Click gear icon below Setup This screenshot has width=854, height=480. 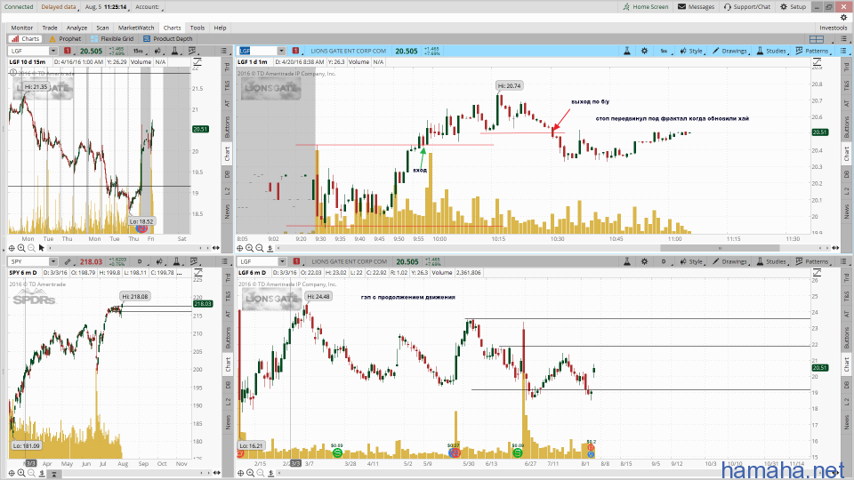(843, 18)
